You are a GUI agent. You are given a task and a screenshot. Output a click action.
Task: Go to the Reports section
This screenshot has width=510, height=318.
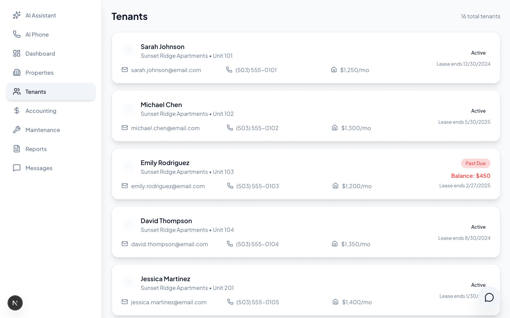51,149
